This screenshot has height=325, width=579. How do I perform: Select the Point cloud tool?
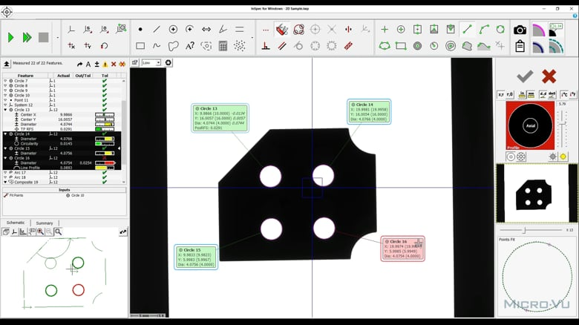(x=240, y=46)
